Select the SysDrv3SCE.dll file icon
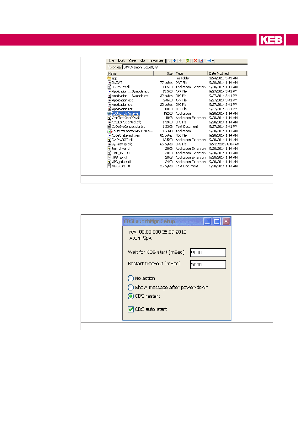Viewport: 298px width, 422px height. pos(109,140)
